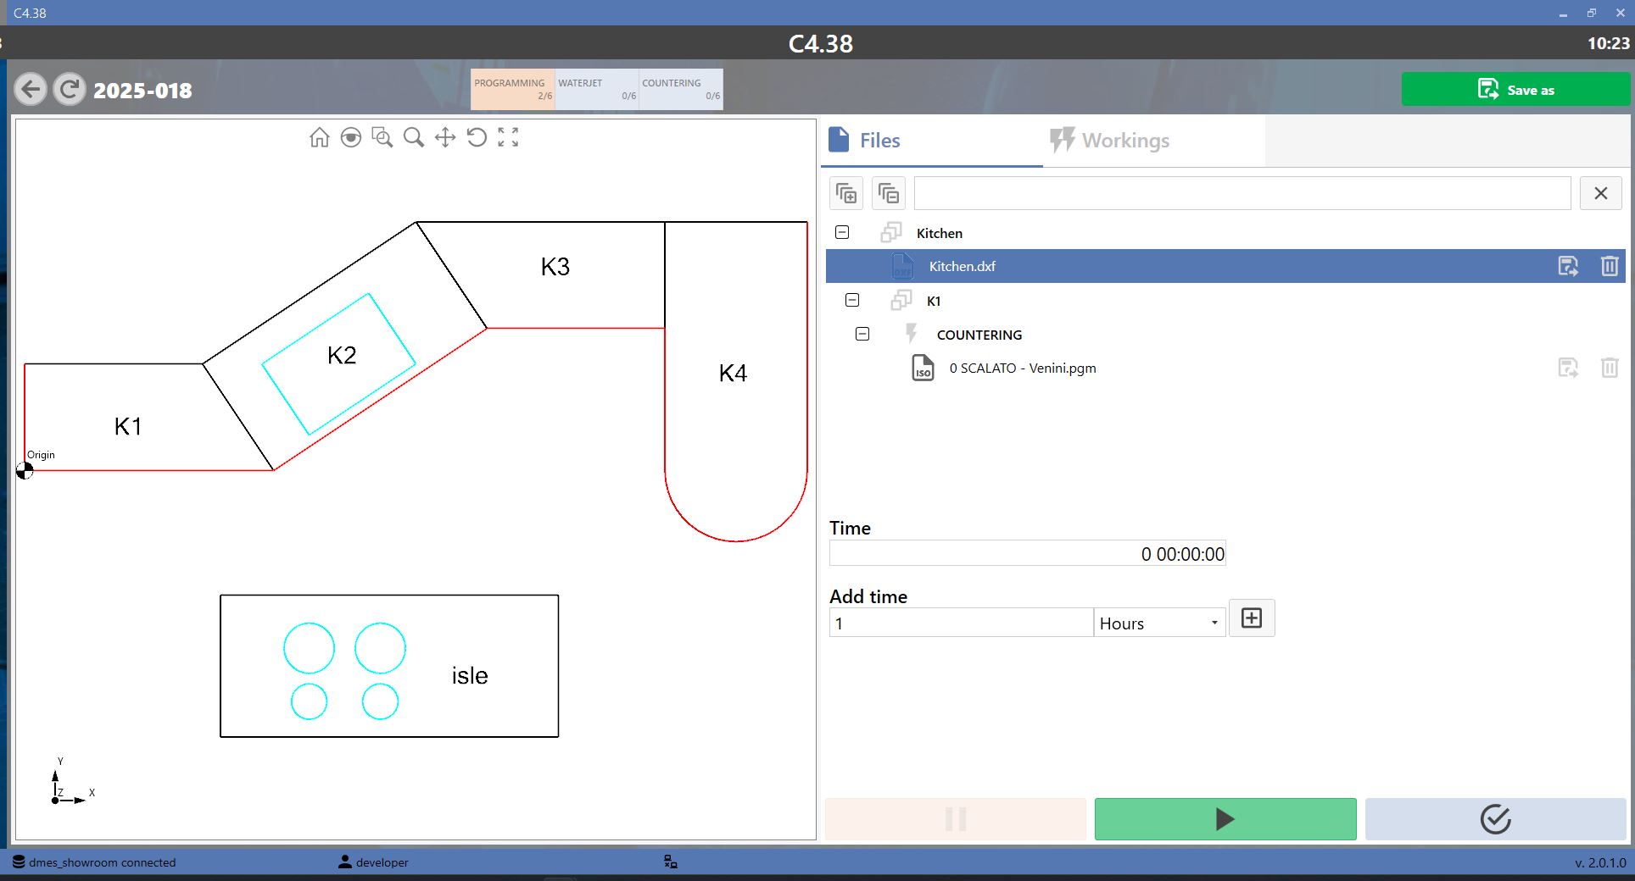Collapse the COUNTERING tree node
The height and width of the screenshot is (881, 1635).
click(862, 334)
